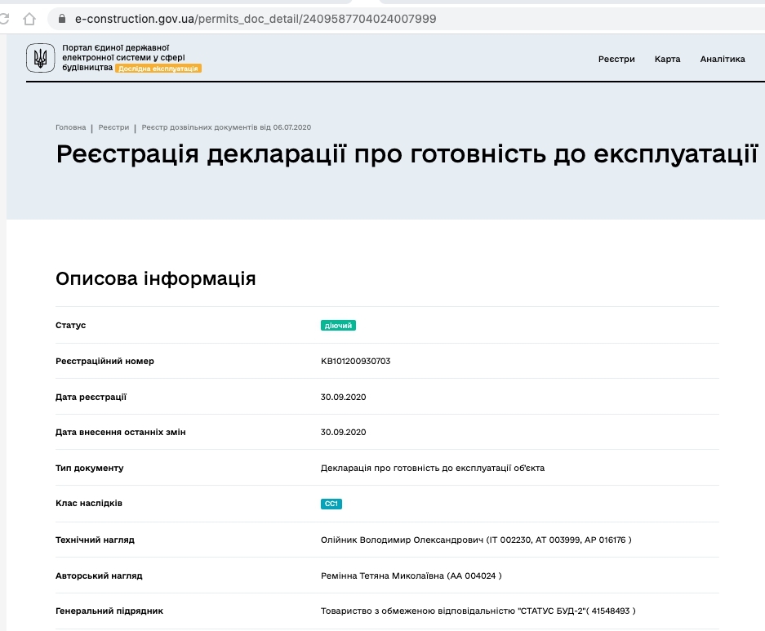Click the Тип документу label
The width and height of the screenshot is (765, 631).
(x=90, y=468)
